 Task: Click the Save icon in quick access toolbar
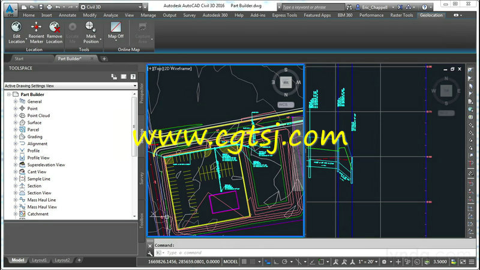click(41, 7)
